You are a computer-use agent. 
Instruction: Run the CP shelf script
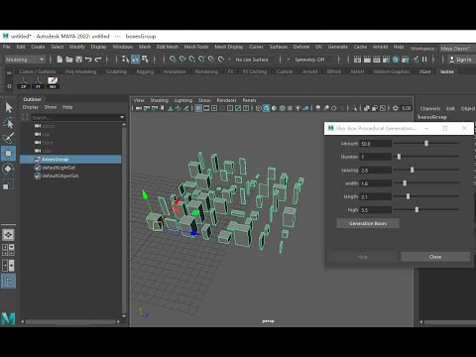[24, 83]
